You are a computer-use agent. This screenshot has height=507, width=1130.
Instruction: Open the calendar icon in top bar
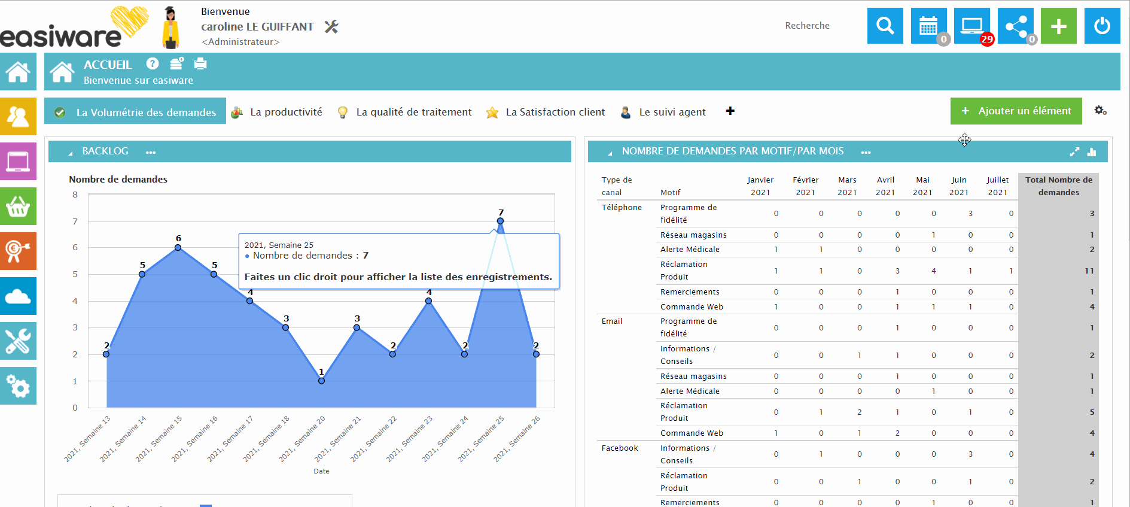928,26
